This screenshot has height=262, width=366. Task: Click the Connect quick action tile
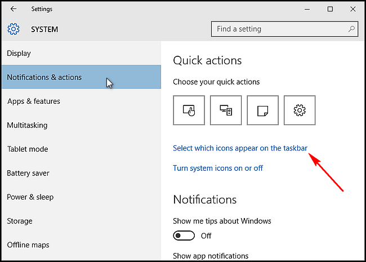pos(226,110)
